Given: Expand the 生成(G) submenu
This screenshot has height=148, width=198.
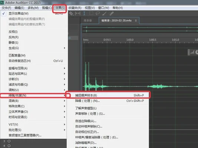Looking at the screenshot, I should [34, 48].
